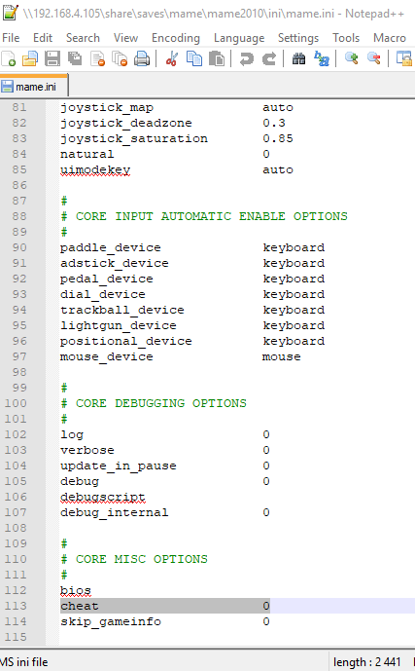Click the Replace icon in toolbar
Screen dimensions: 415x671
tap(322, 58)
